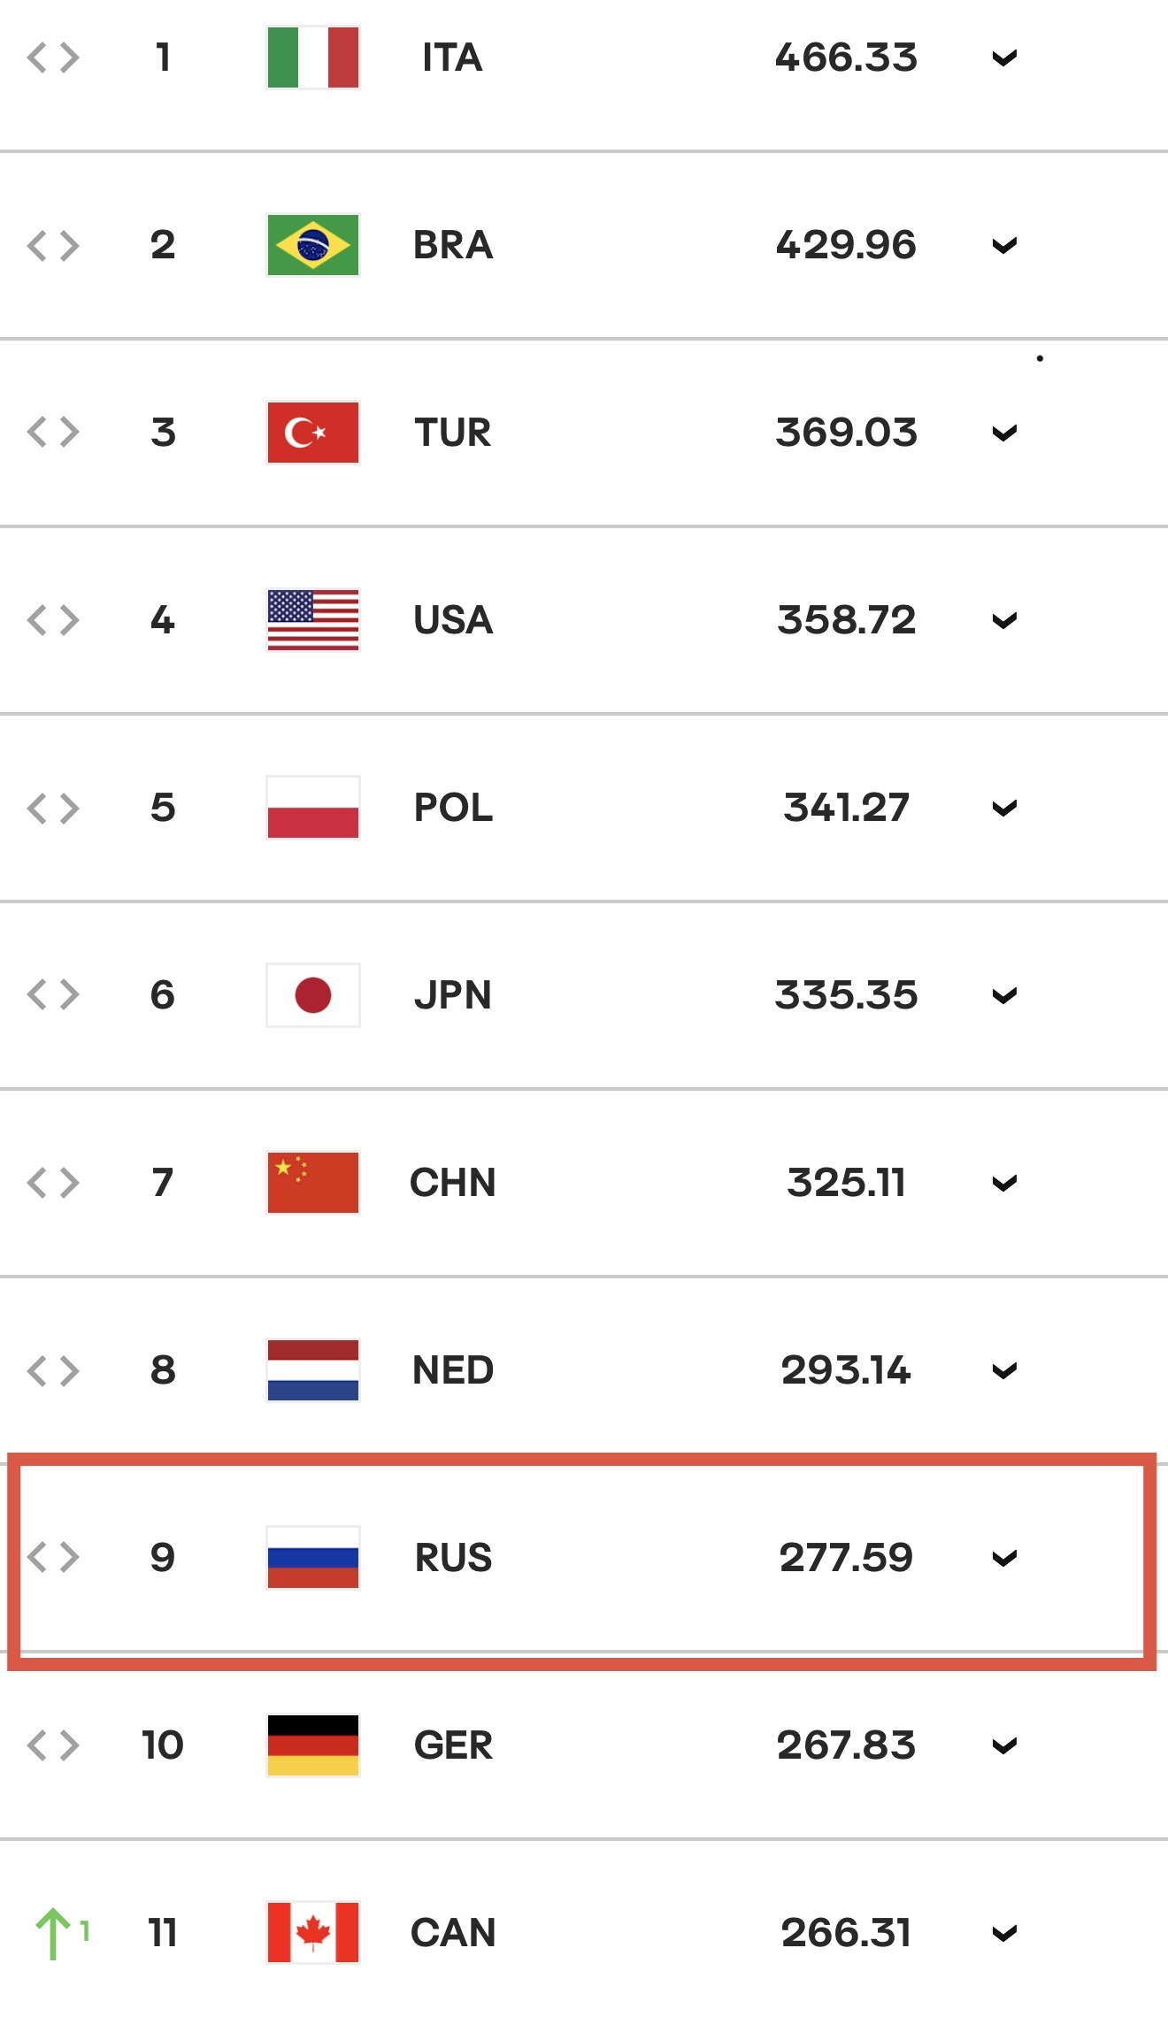The width and height of the screenshot is (1168, 2017).
Task: Click the green up-arrow rank change for CAN
Action: 62,1933
